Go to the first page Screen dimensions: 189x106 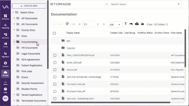point(73,24)
